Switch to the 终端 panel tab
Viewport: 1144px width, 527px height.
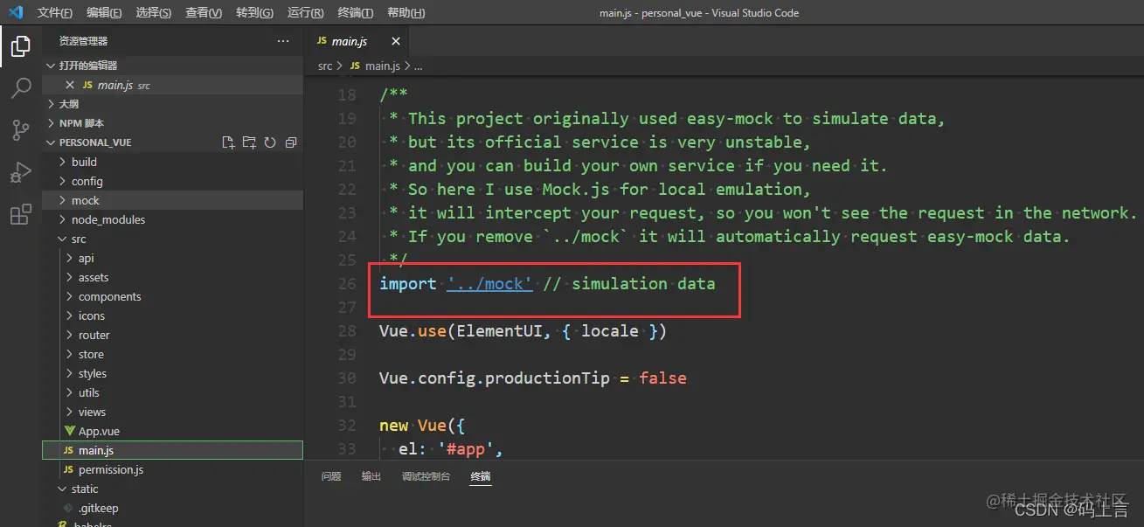pyautogui.click(x=481, y=476)
